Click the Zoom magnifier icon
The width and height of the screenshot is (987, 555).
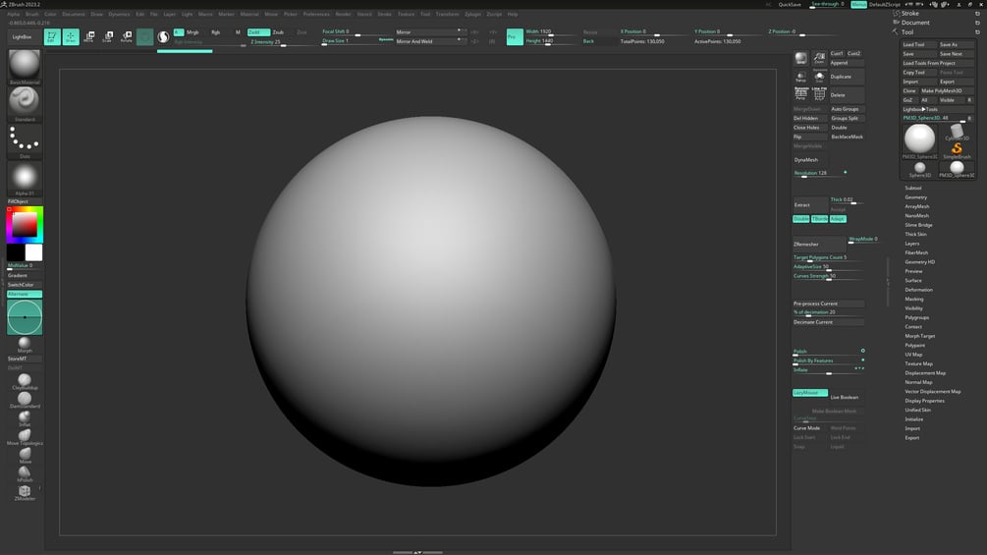(819, 58)
